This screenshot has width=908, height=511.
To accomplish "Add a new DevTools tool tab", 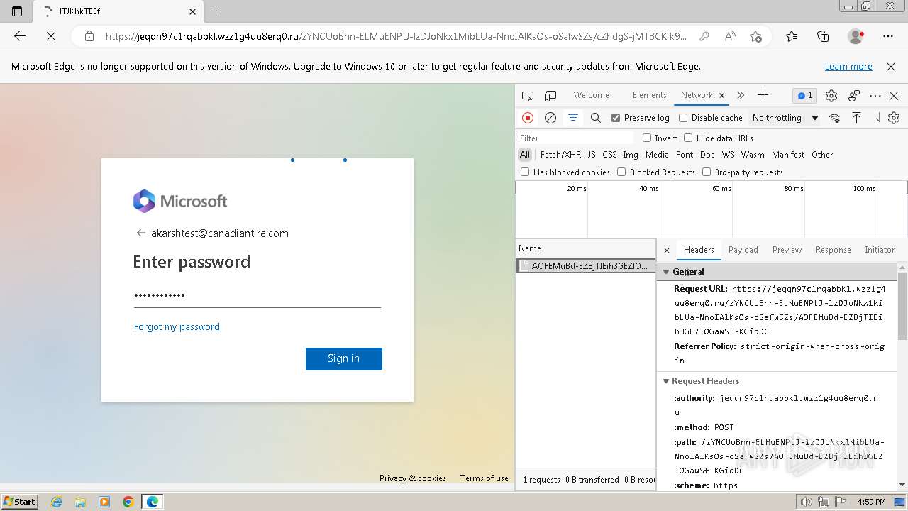I will 763,95.
